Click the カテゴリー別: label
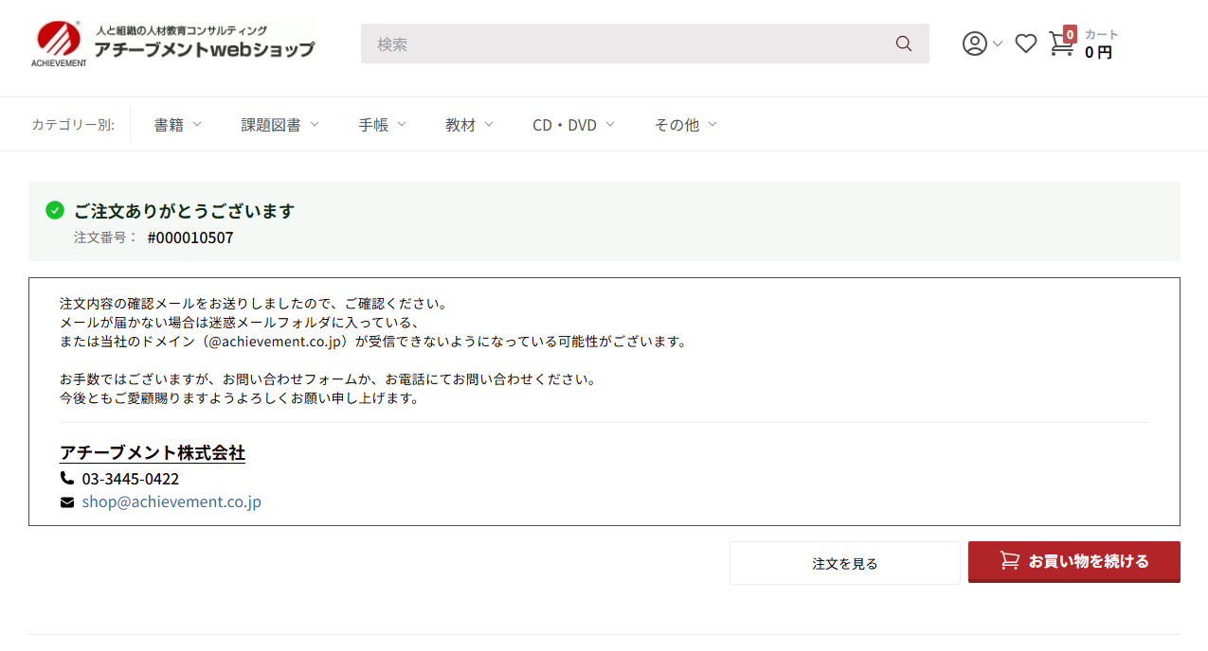This screenshot has width=1208, height=651. coord(73,124)
